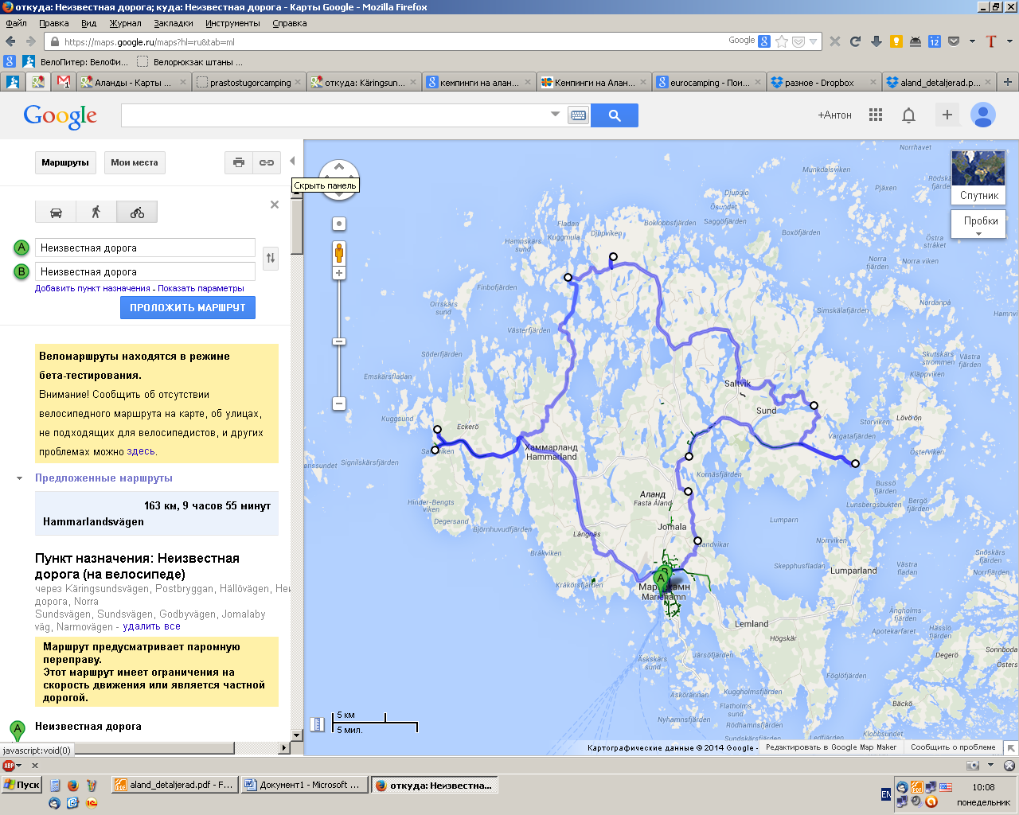
Task: Click the Google+ share plus button
Action: point(947,115)
